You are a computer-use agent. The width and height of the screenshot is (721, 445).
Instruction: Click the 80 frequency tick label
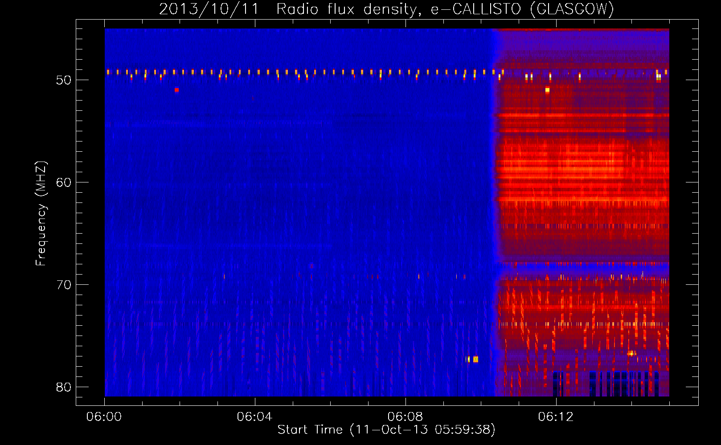pyautogui.click(x=64, y=387)
